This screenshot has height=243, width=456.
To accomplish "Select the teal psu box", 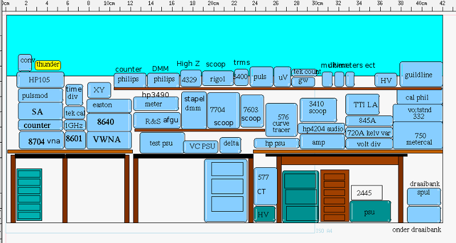I will [x=370, y=212].
